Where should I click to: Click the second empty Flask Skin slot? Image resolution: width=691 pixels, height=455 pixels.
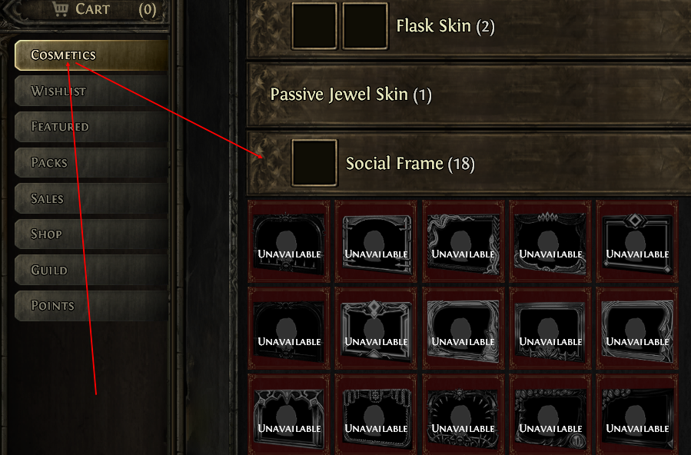(365, 25)
